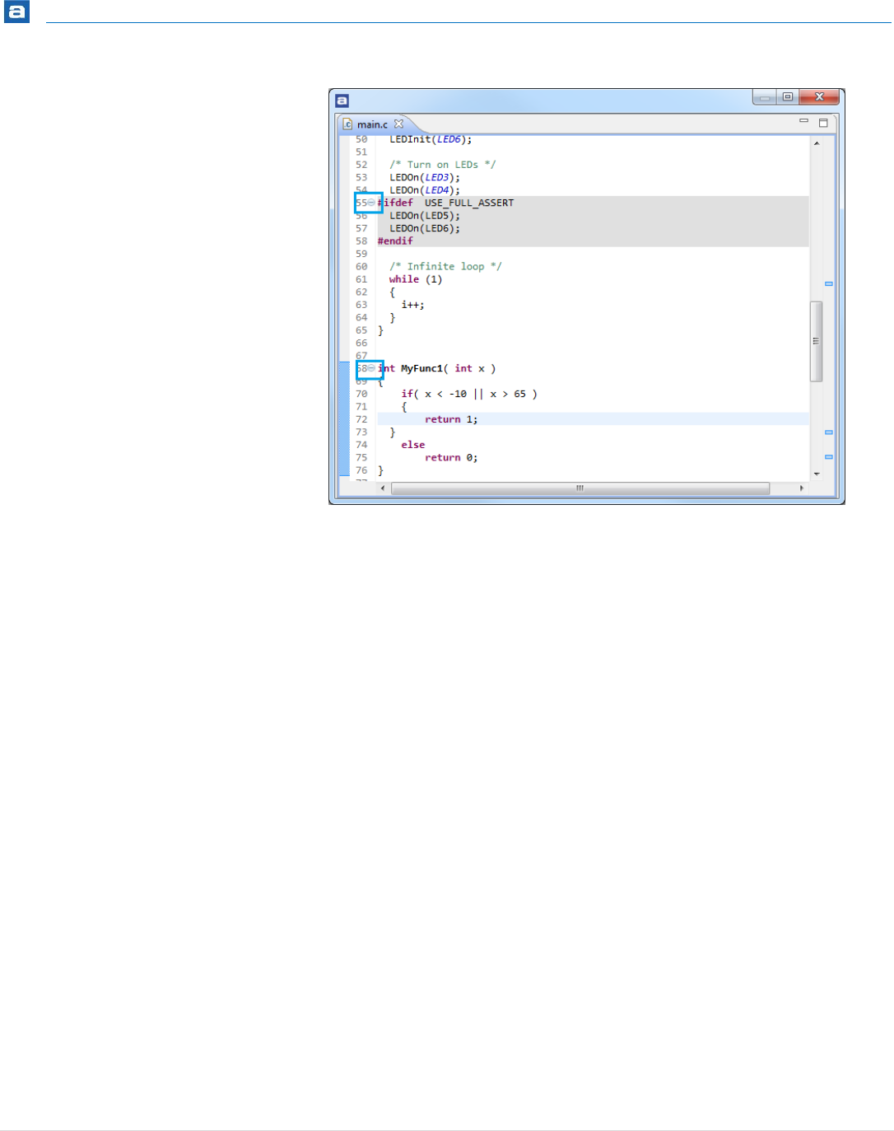Click the application icon in window title bar
The image size is (894, 1131).
point(342,100)
